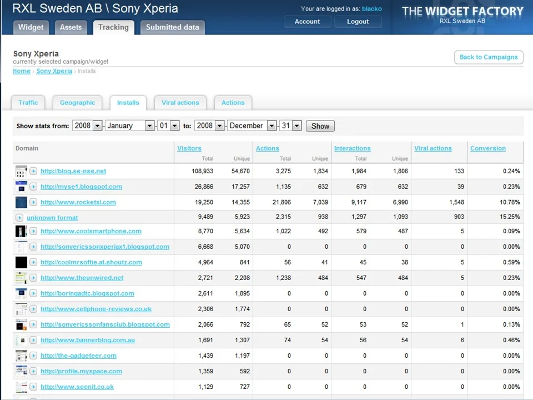Click the myse1.blogspot.com site thumbnail

tap(21, 187)
